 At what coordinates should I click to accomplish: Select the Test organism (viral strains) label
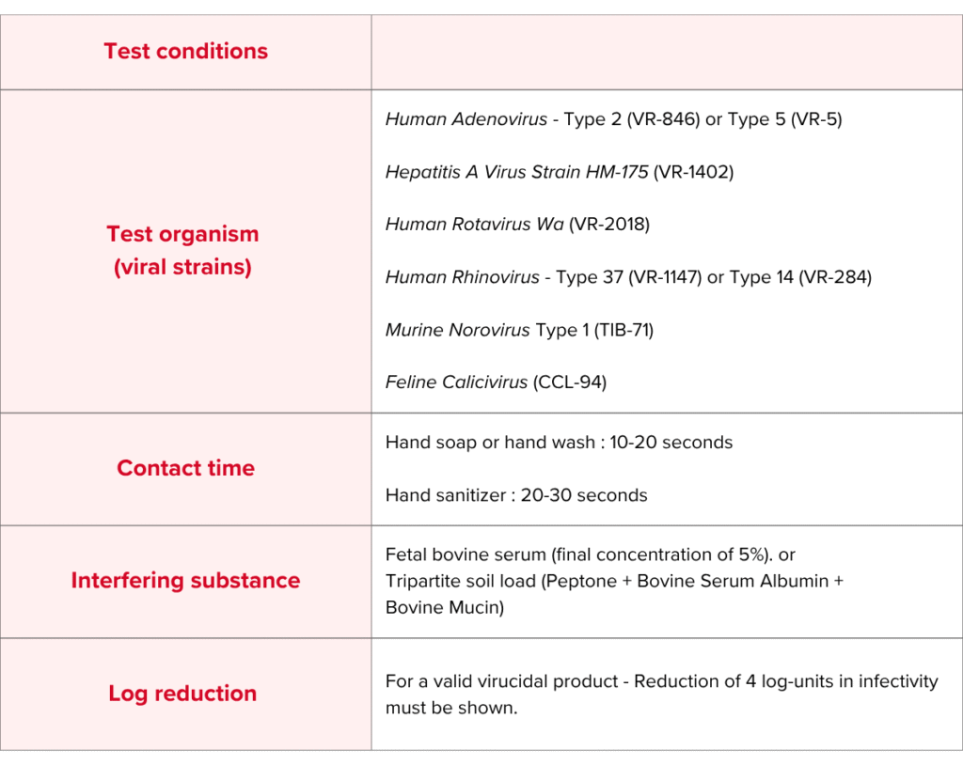(182, 250)
